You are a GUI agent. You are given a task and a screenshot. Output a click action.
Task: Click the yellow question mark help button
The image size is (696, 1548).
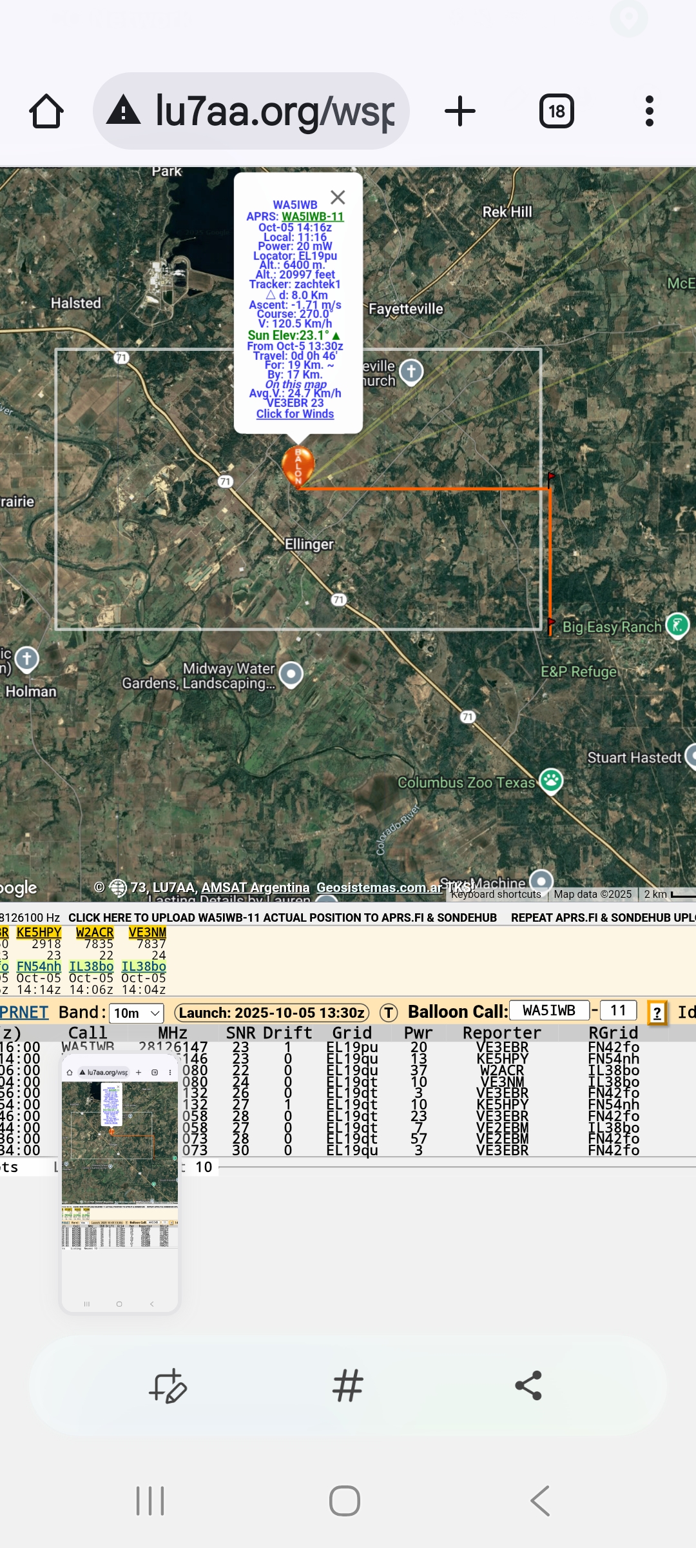(657, 1013)
